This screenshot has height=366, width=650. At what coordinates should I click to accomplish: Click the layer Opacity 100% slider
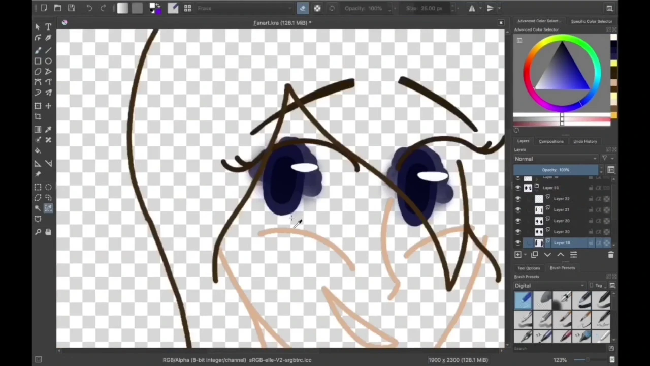pos(556,170)
